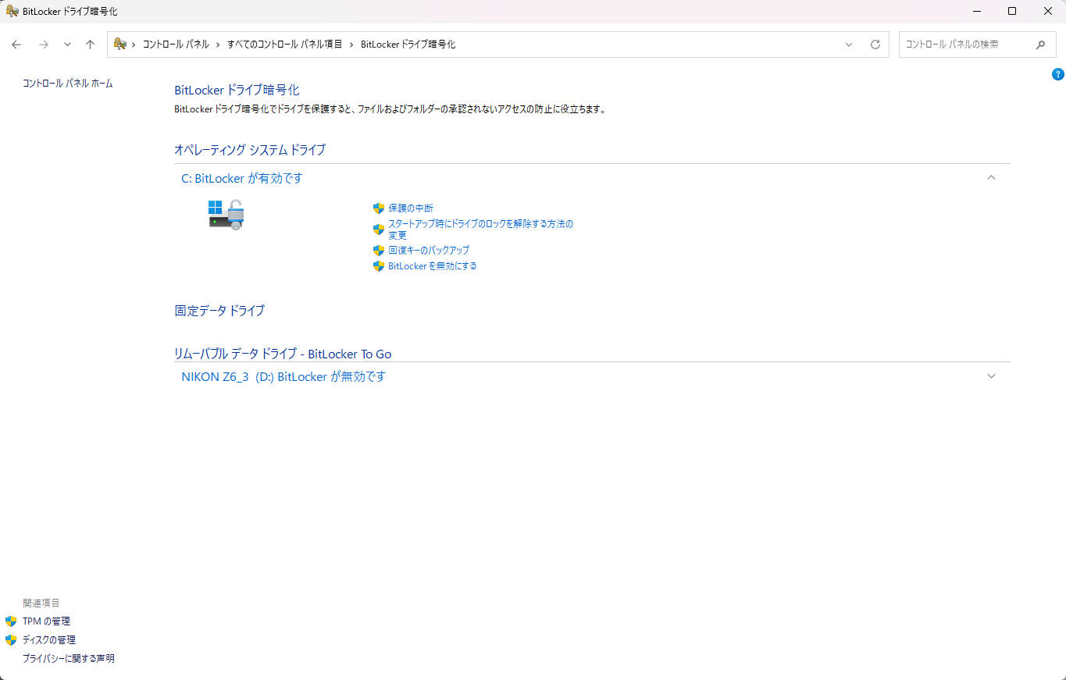1066x680 pixels.
Task: Go up one level with the up arrow
Action: pyautogui.click(x=91, y=45)
